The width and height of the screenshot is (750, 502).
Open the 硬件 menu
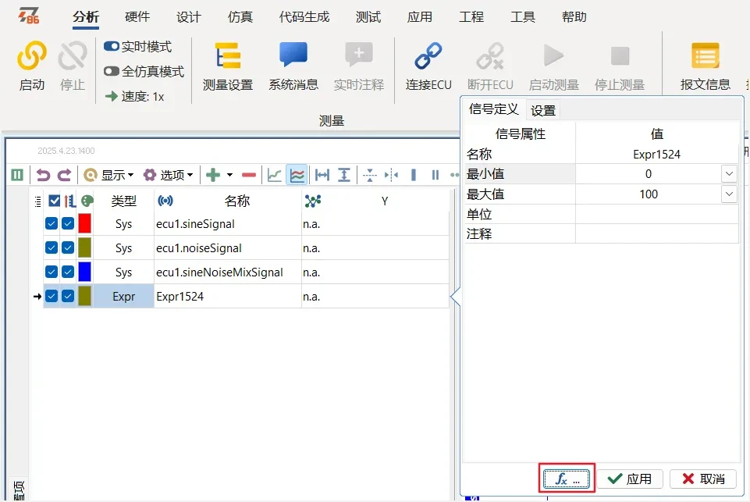[x=137, y=16]
